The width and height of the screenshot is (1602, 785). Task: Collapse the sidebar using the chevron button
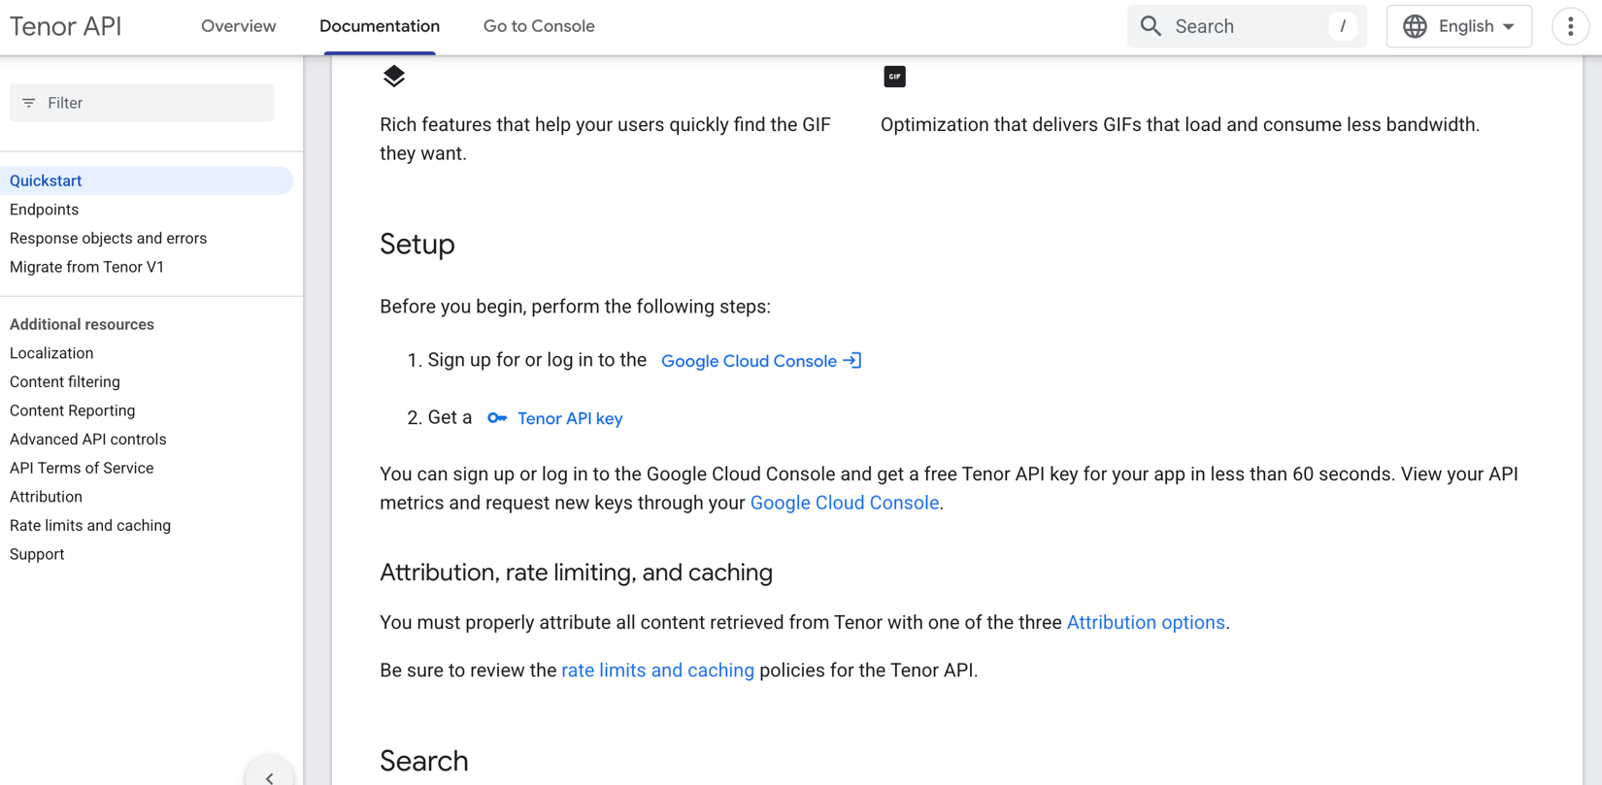pos(269,776)
